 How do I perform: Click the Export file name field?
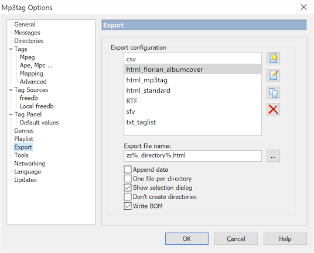(x=193, y=156)
